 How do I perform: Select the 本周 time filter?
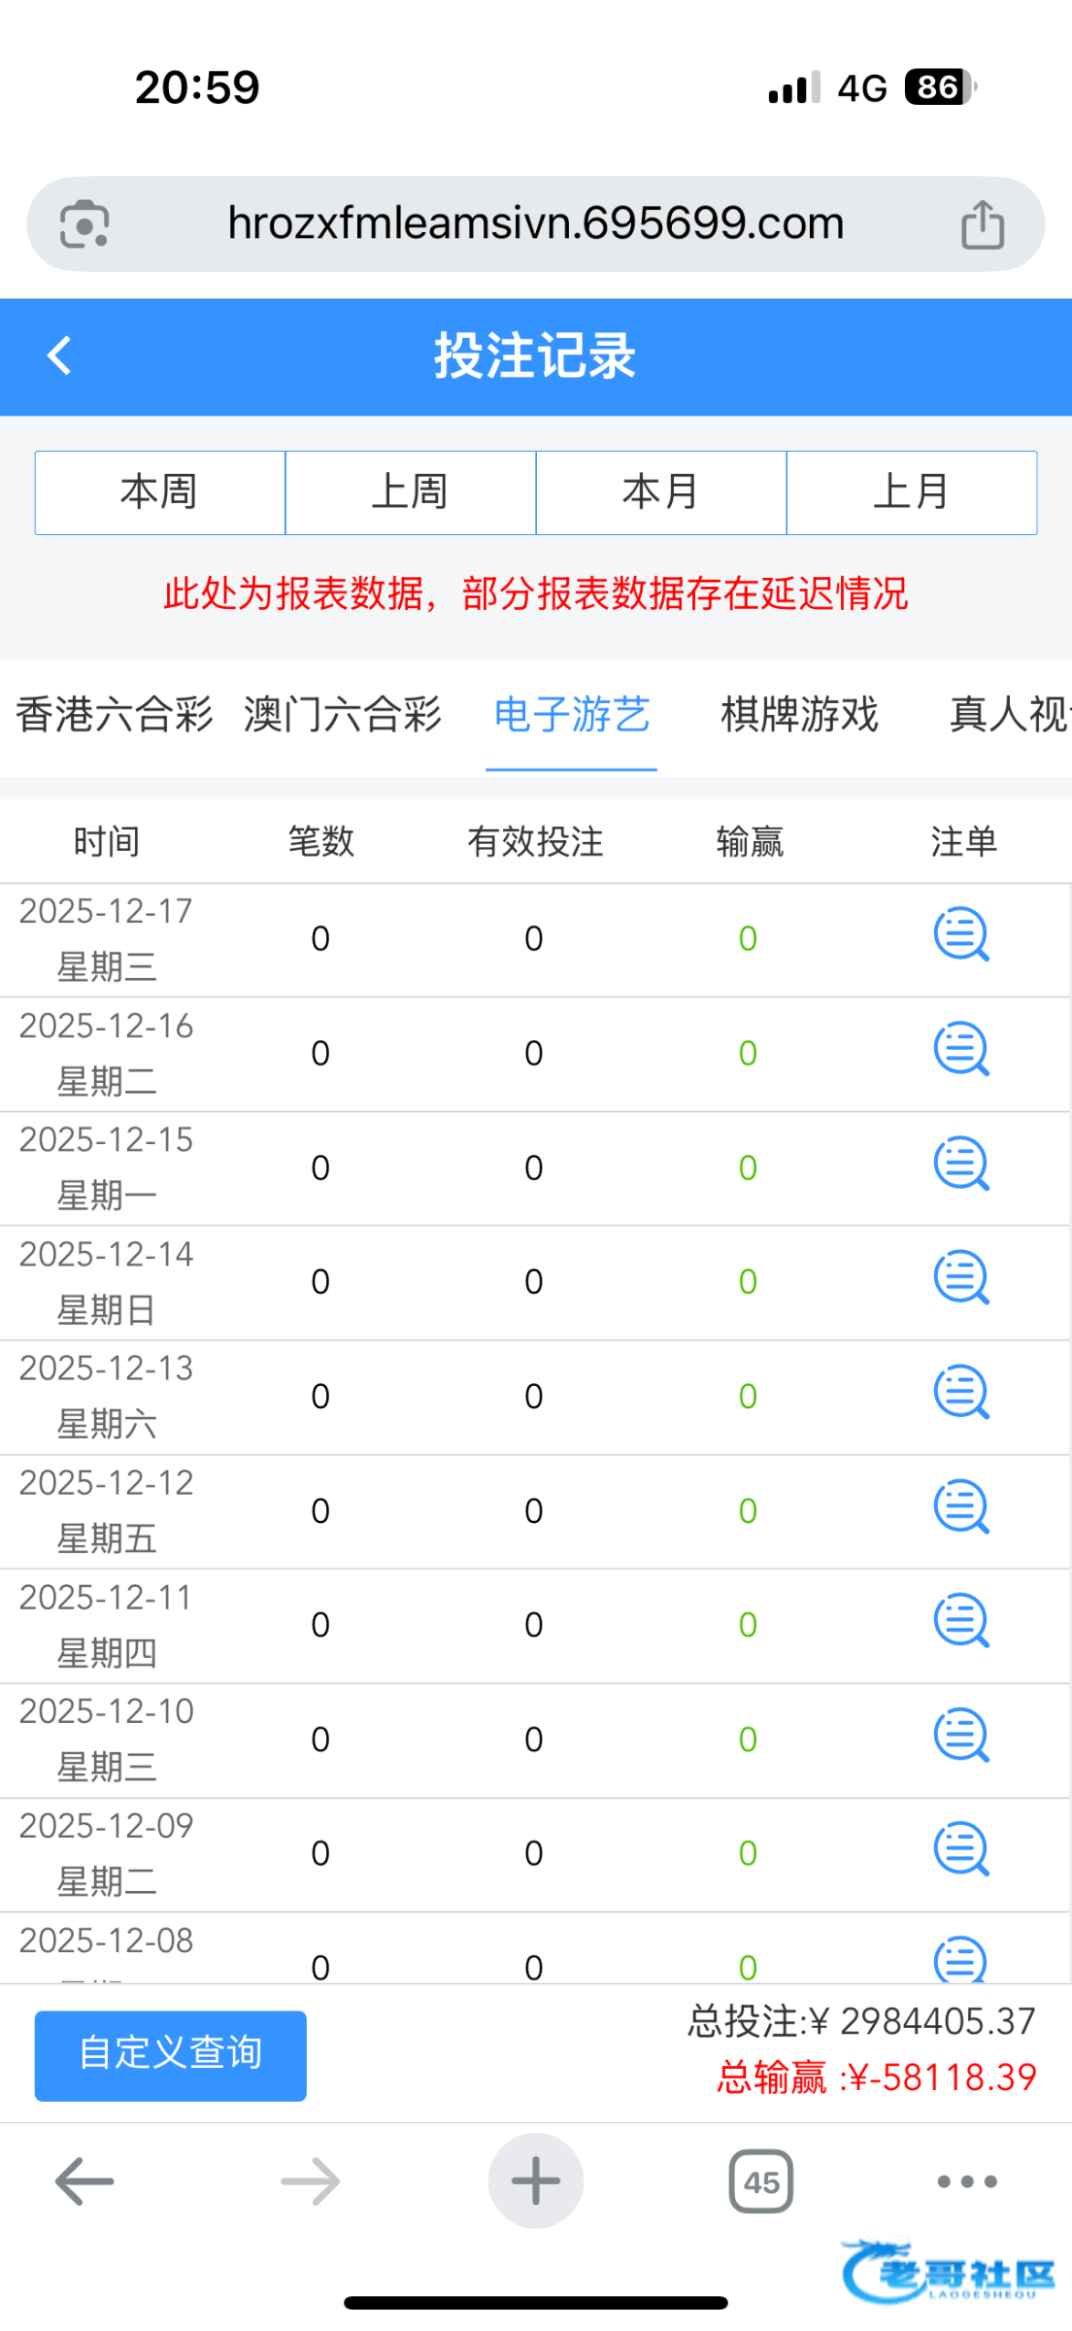coord(160,492)
